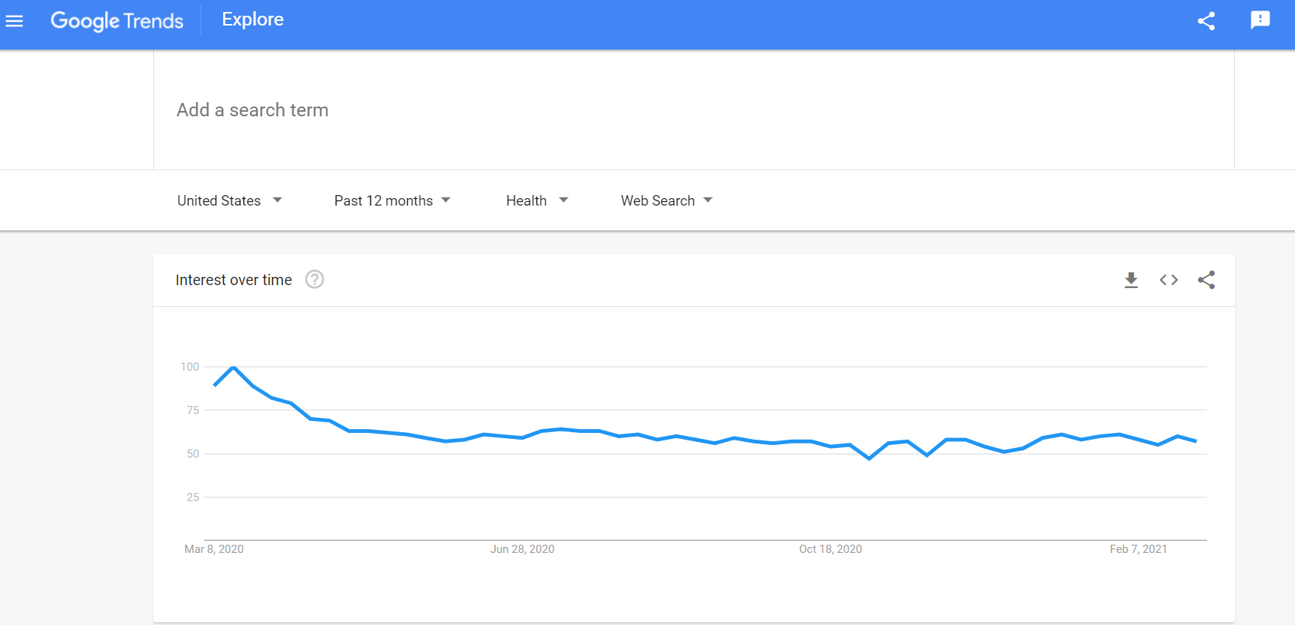The height and width of the screenshot is (625, 1295).
Task: Click the Google Trends logo
Action: pos(117,20)
